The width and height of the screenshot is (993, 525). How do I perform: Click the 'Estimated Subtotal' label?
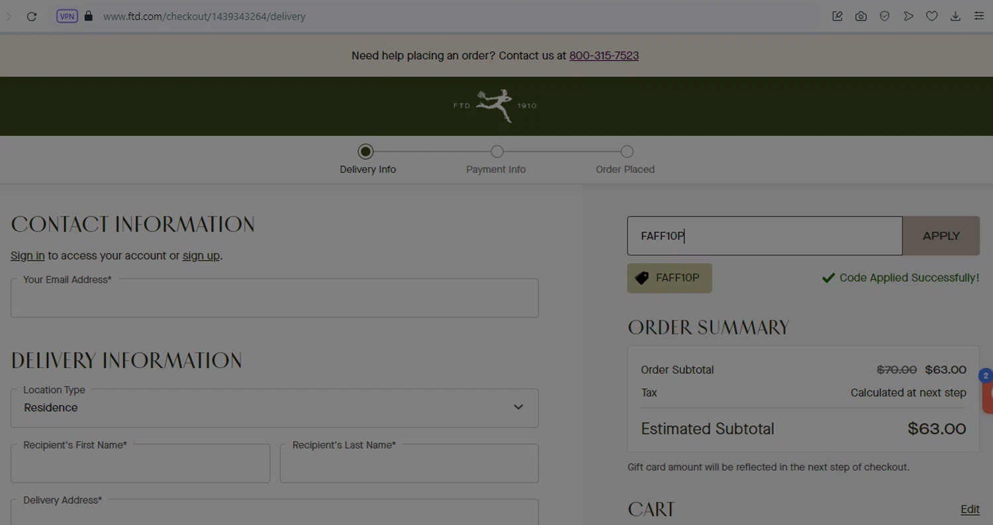[x=708, y=428]
